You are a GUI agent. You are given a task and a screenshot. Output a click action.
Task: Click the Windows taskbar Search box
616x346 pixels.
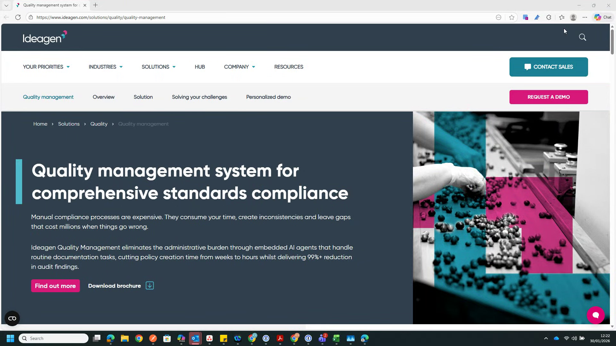coord(54,338)
